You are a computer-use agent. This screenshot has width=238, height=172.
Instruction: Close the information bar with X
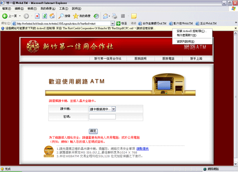(x=236, y=28)
